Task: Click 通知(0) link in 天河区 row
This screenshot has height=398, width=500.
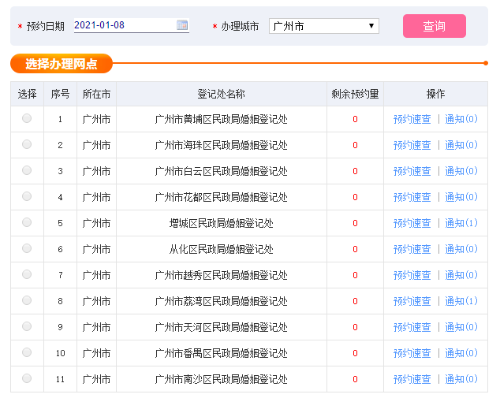Action: coord(461,327)
